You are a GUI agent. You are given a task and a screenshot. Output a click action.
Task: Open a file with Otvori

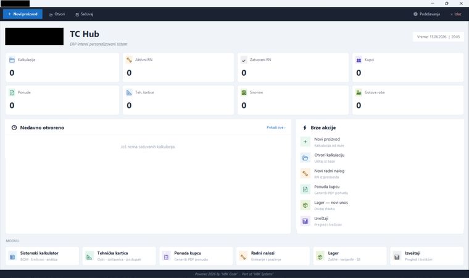(x=57, y=14)
